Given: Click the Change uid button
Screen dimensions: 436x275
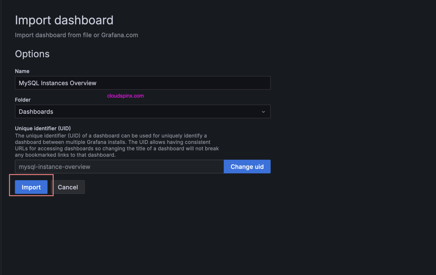Looking at the screenshot, I should pyautogui.click(x=247, y=166).
